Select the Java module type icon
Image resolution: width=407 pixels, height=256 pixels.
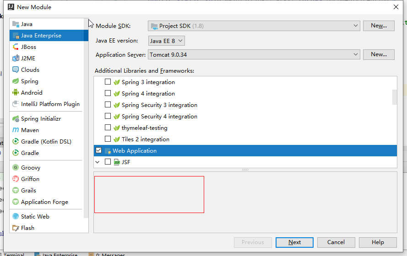(16, 24)
